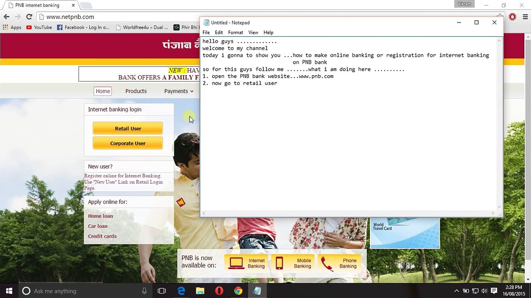
Task: Open the Car loan link
Action: (98, 226)
